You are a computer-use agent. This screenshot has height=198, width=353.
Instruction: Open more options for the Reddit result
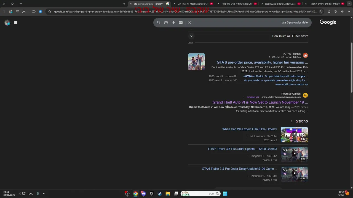(x=269, y=57)
